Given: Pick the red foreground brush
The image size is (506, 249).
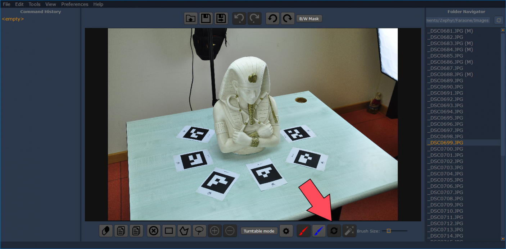Looking at the screenshot, I should pos(303,231).
